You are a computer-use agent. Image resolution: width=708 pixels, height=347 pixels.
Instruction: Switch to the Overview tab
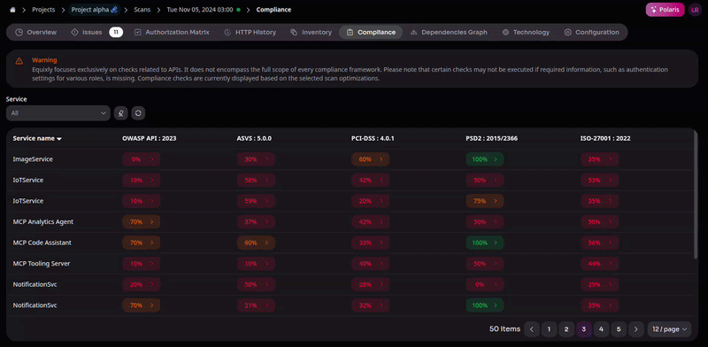pyautogui.click(x=36, y=32)
